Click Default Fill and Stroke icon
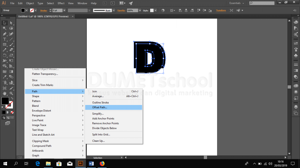 3,107
